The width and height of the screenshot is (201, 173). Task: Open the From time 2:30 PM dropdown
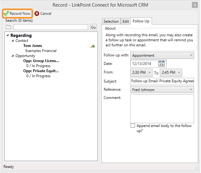pos(141,72)
